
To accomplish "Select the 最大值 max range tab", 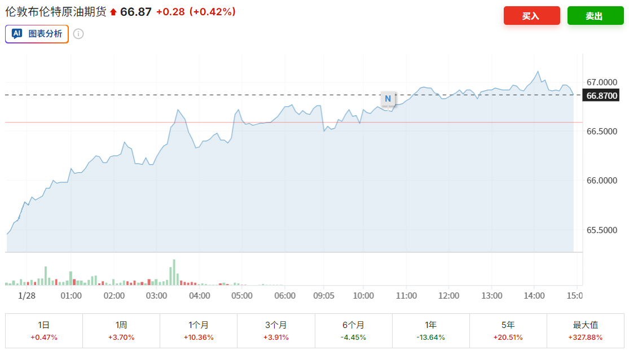I will [x=586, y=331].
